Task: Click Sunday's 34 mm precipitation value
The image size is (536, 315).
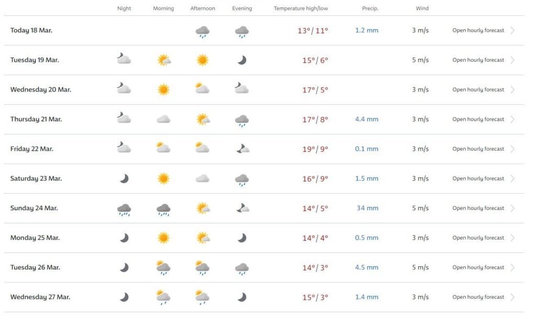Action: point(367,208)
